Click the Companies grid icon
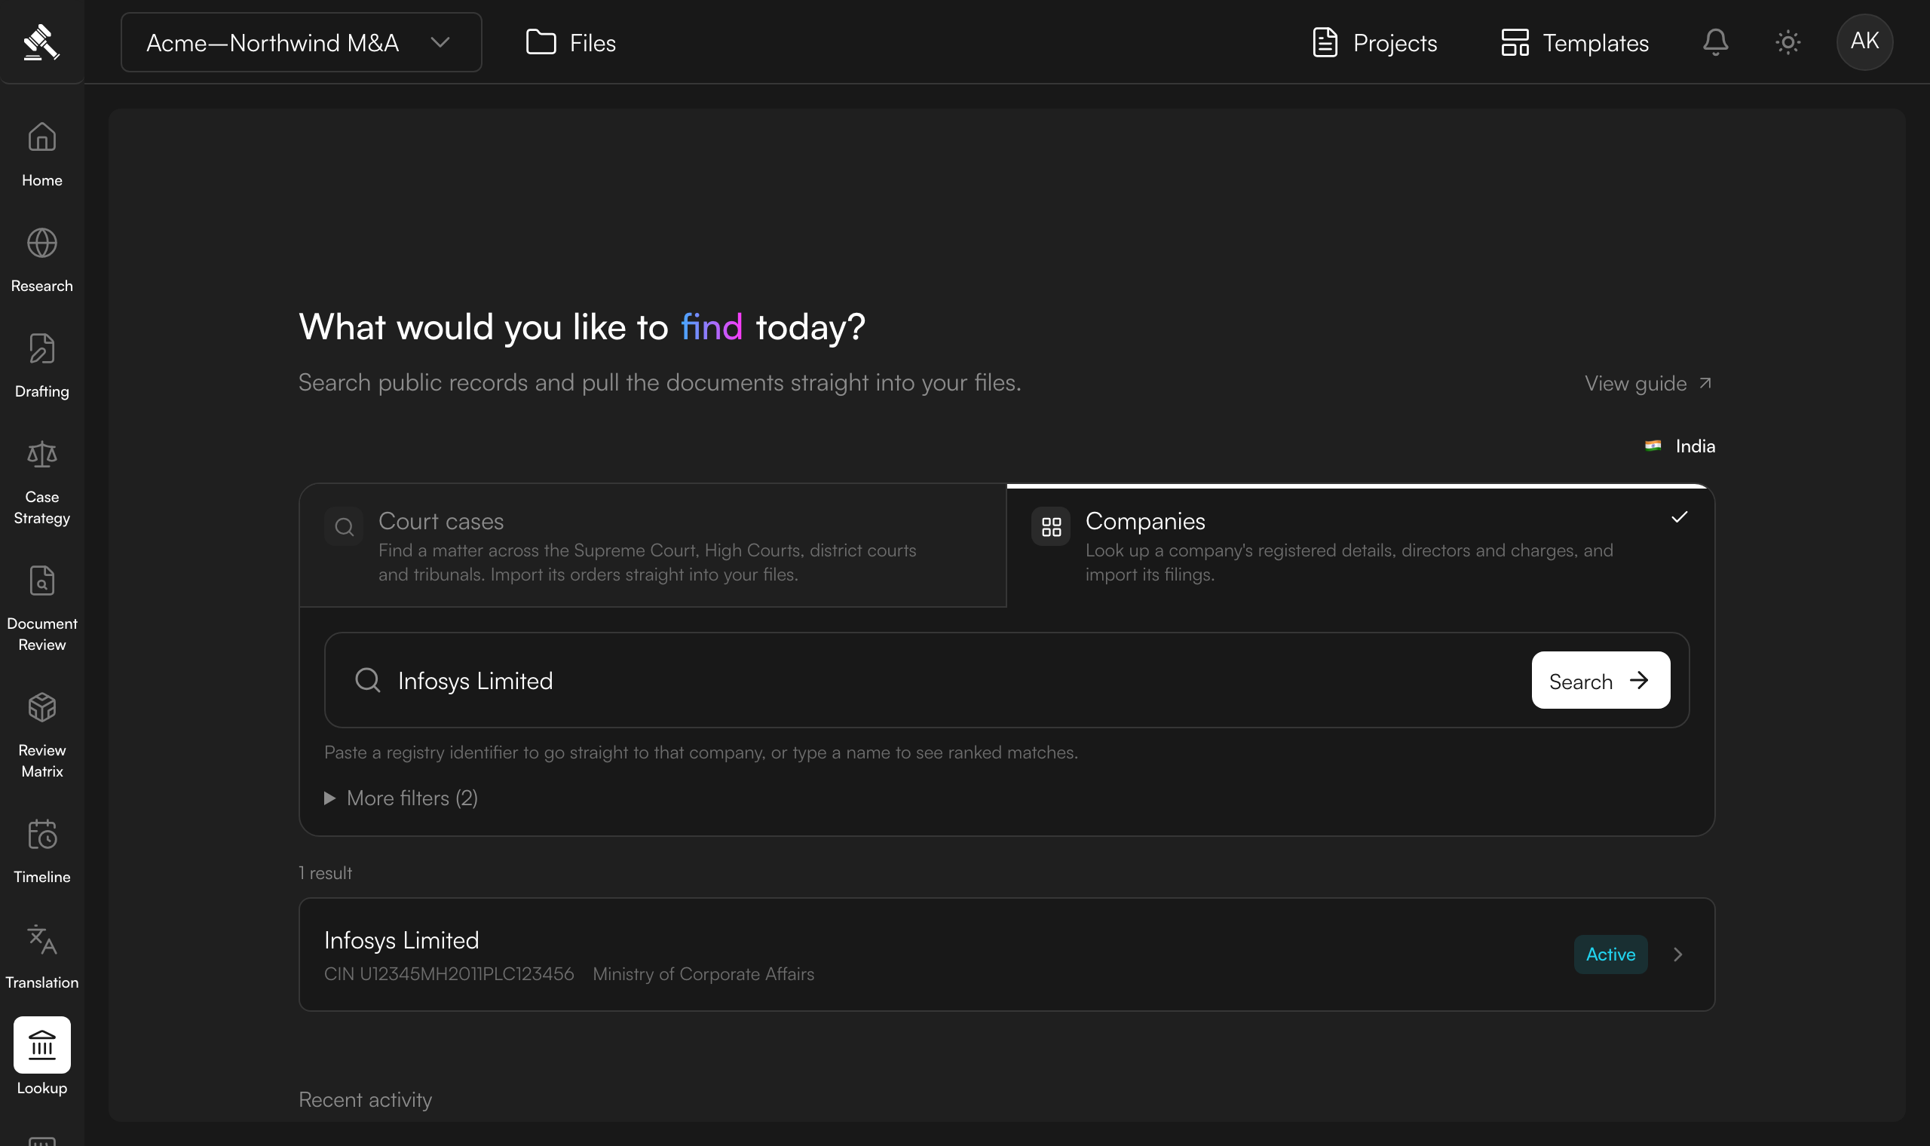Screen dimensions: 1930x1146 [x=1051, y=527]
